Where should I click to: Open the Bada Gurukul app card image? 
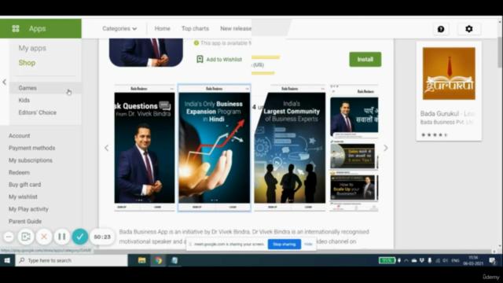[x=449, y=73]
